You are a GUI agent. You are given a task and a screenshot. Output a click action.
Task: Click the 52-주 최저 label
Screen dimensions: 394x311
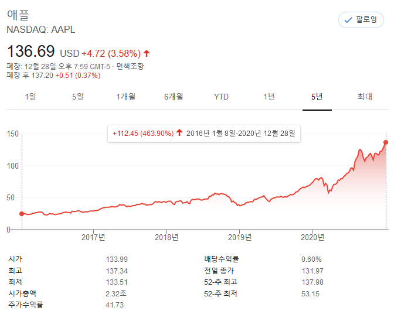(x=220, y=293)
